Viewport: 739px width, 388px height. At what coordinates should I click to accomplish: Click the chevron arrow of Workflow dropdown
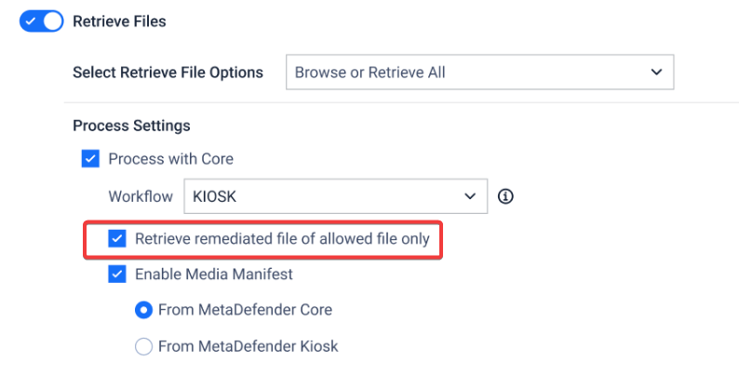469,196
